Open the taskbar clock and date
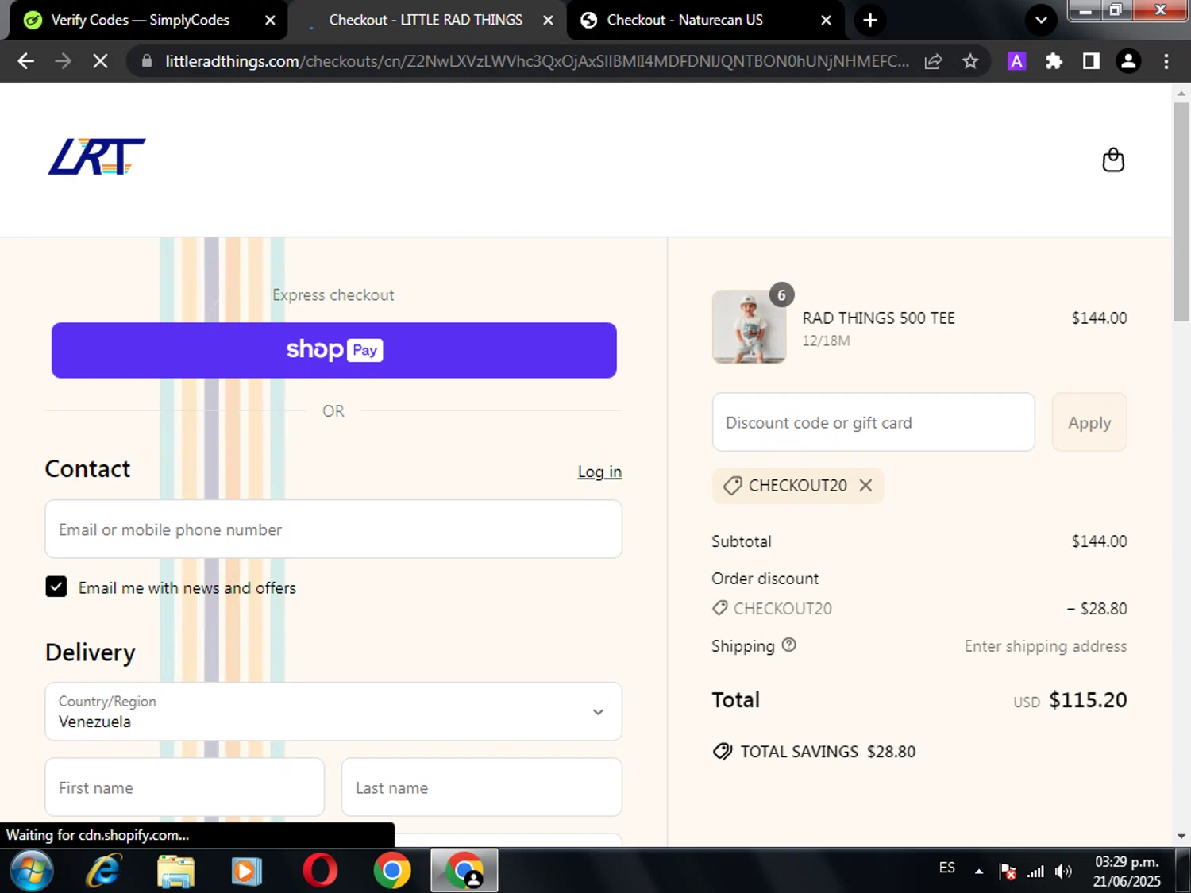1191x893 pixels. (x=1127, y=871)
